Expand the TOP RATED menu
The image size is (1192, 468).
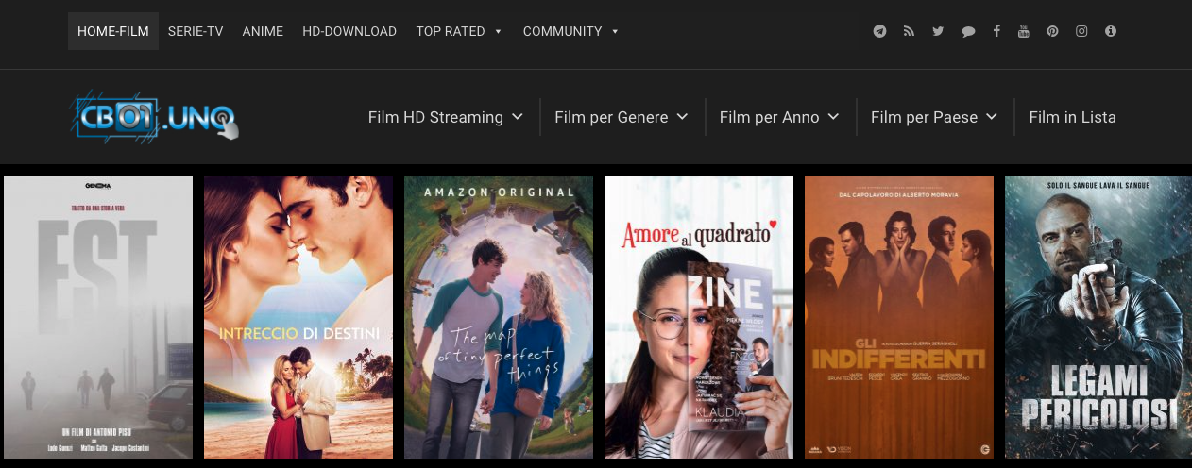(x=459, y=31)
